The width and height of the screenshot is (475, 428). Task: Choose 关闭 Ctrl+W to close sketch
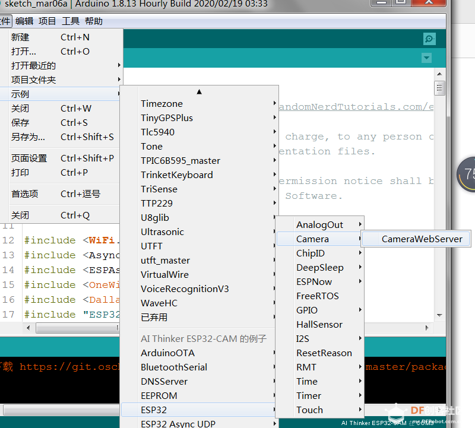61,109
